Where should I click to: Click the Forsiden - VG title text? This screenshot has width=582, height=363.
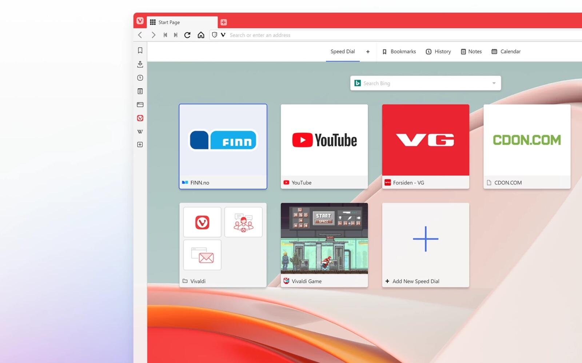pyautogui.click(x=408, y=183)
